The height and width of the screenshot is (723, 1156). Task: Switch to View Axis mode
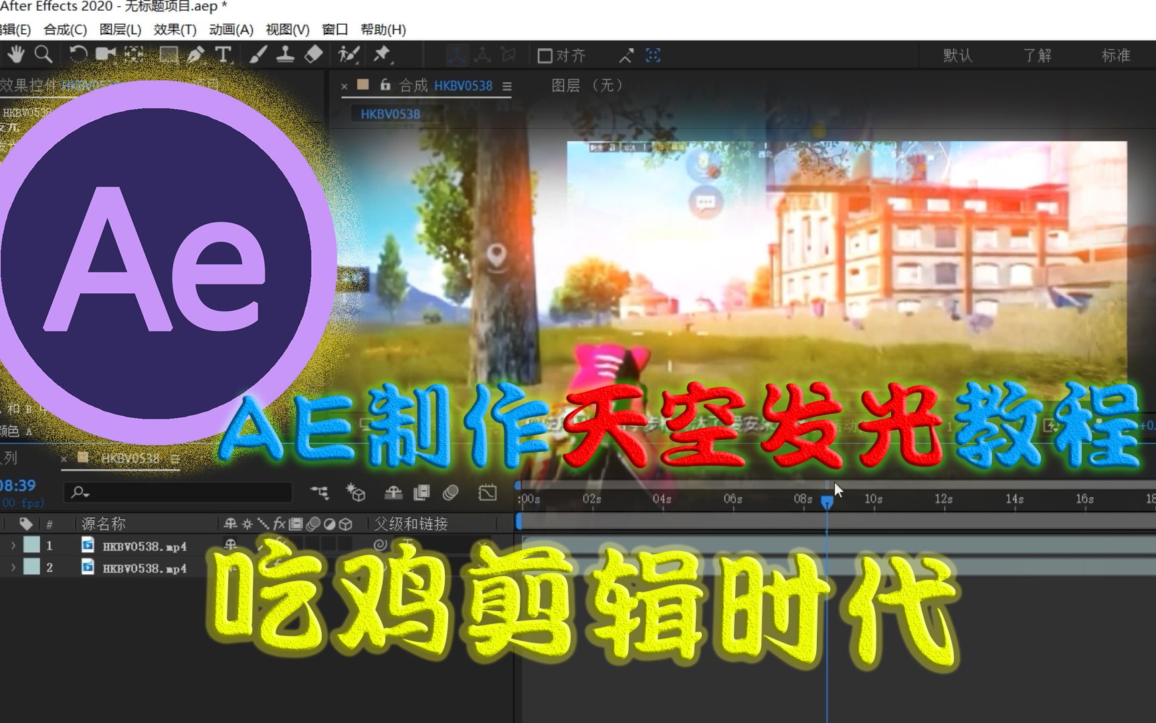pyautogui.click(x=508, y=55)
